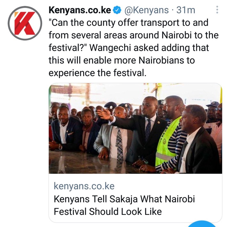Viewport: 230px width, 227px height.
Task: Tap the blue floating compose button
Action: pyautogui.click(x=202, y=224)
